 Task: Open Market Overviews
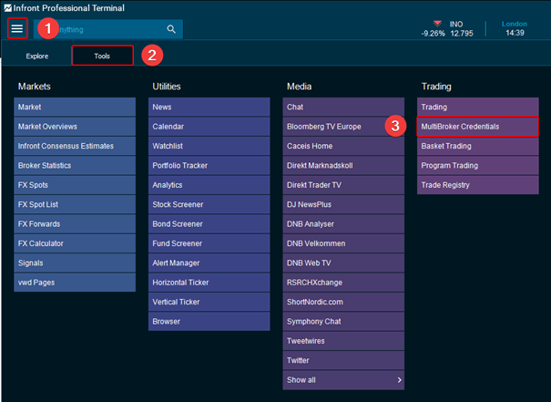coord(75,127)
